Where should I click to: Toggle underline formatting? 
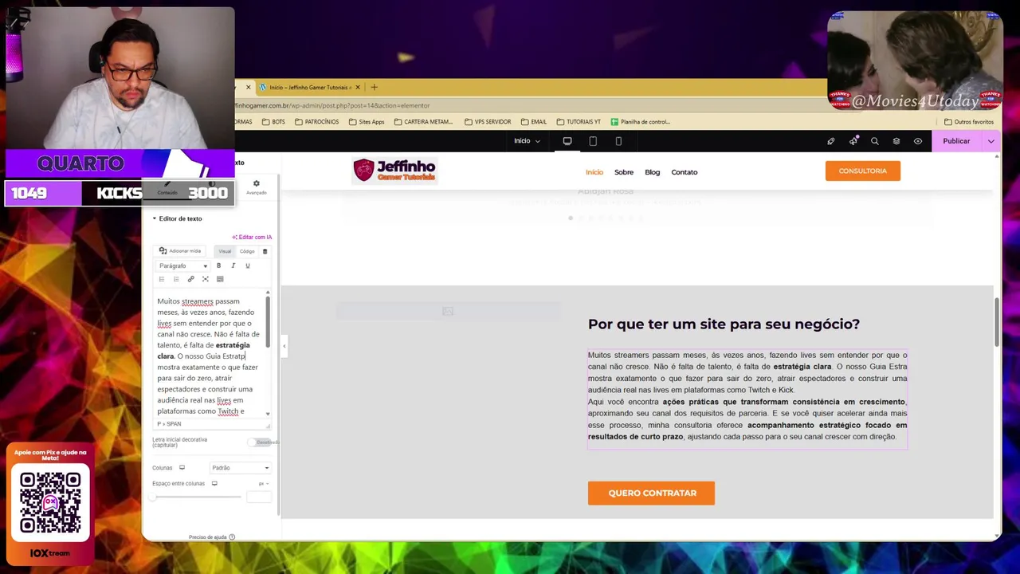pos(247,265)
